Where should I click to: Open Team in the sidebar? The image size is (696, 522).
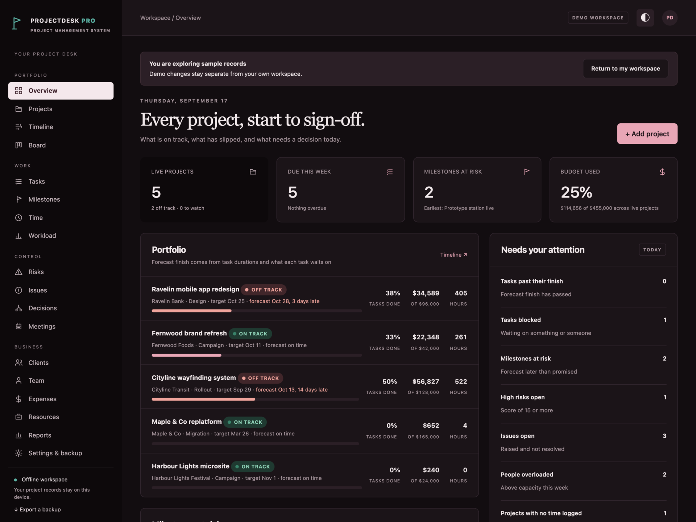point(61,381)
